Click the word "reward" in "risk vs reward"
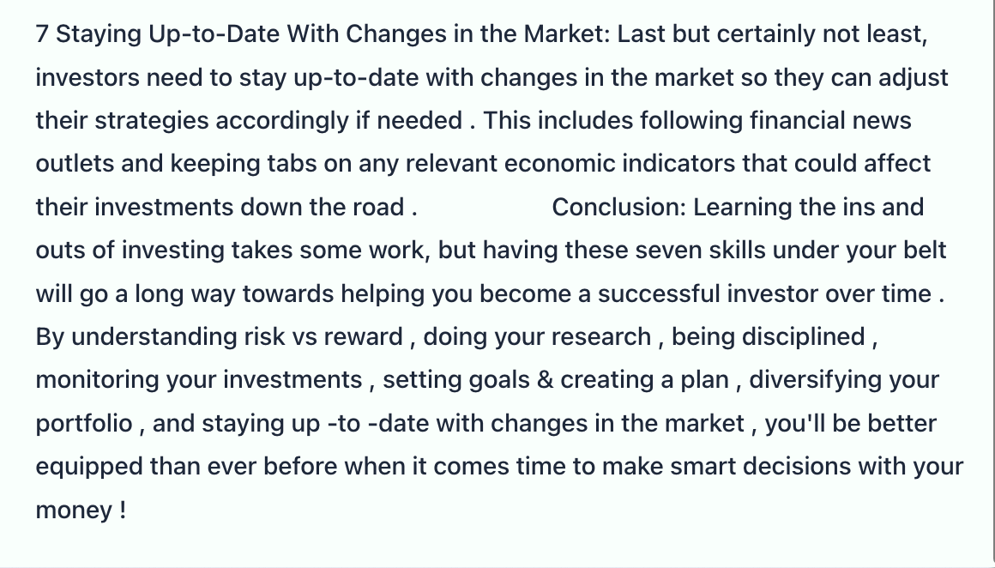This screenshot has height=568, width=995. tap(363, 337)
